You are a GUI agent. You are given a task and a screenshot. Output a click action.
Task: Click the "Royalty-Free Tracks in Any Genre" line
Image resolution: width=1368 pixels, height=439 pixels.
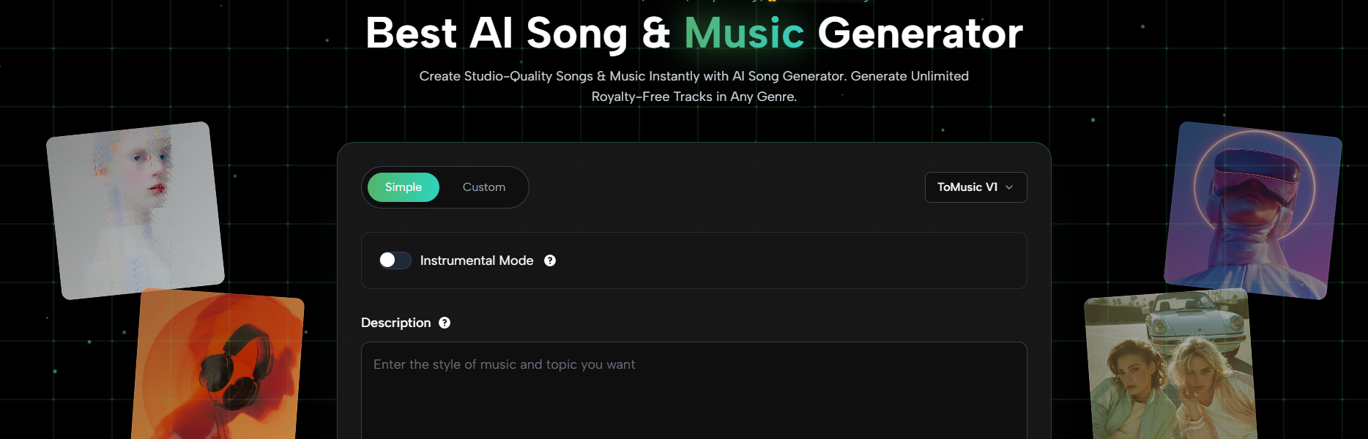tap(694, 97)
